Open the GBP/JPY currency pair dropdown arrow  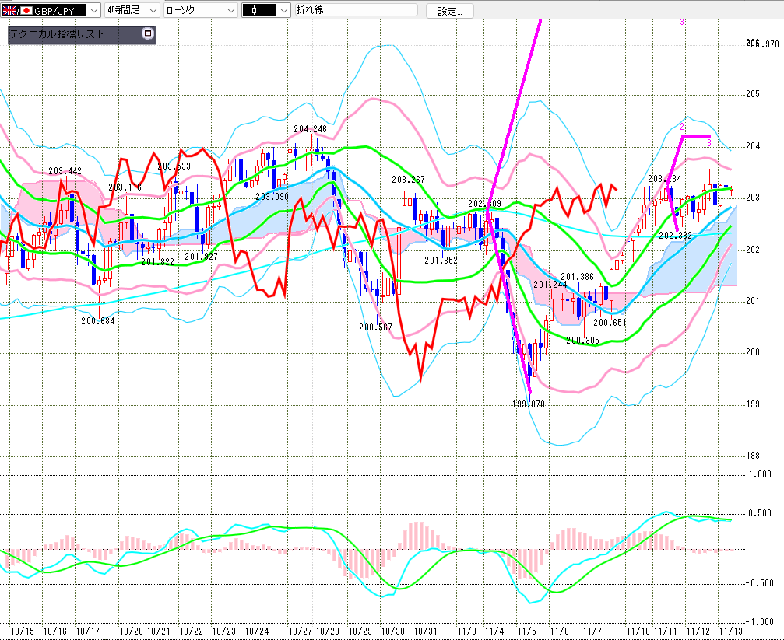[93, 11]
